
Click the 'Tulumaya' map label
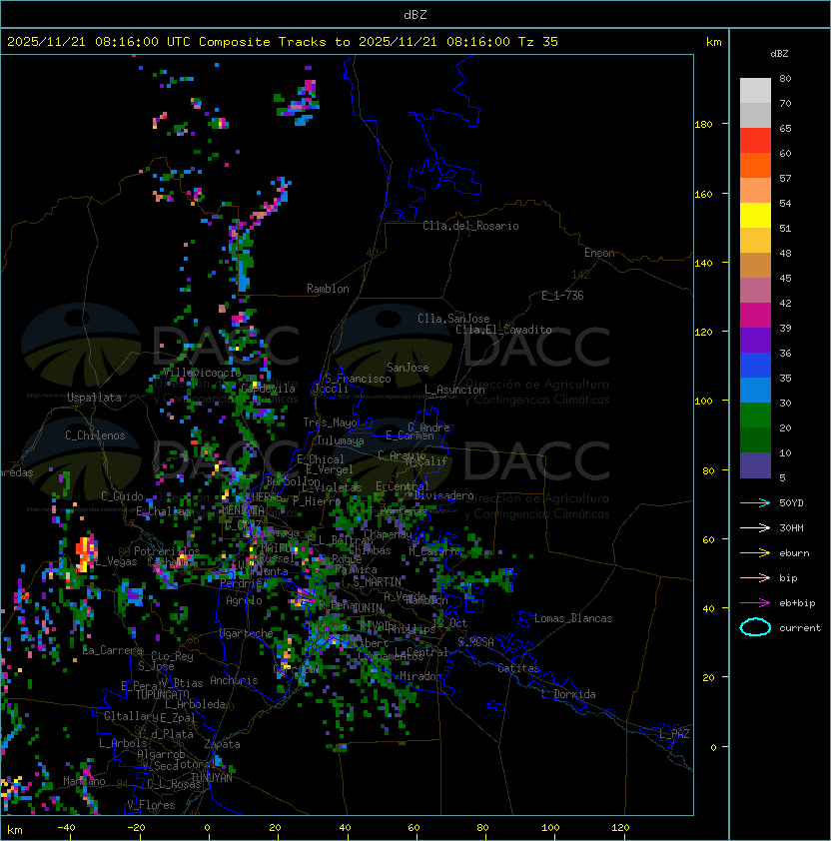click(341, 440)
